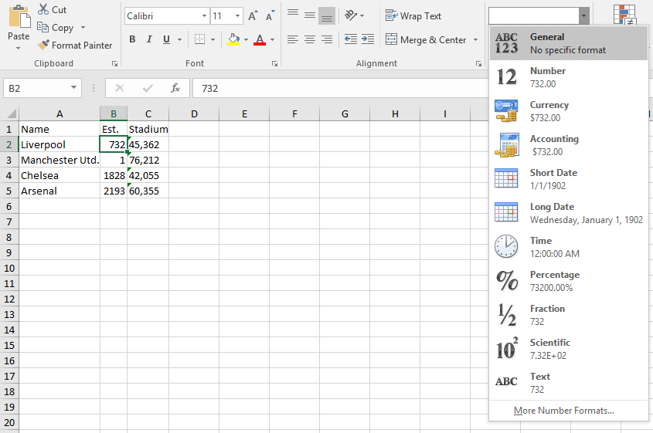Open Paste options dropdown arrow

[19, 49]
